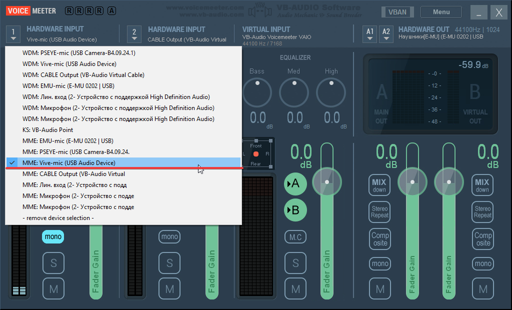Toggle mono on Hardware Input 1
The height and width of the screenshot is (310, 512).
coord(53,236)
